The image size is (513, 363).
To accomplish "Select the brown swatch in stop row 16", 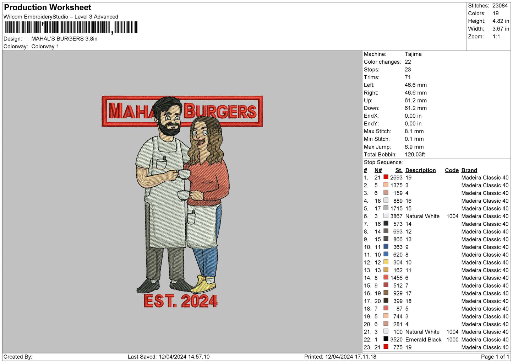I will tap(386, 293).
